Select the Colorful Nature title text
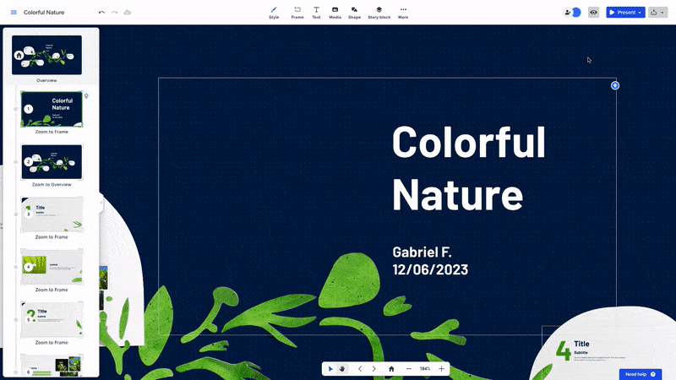Image resolution: width=676 pixels, height=380 pixels. [469, 168]
